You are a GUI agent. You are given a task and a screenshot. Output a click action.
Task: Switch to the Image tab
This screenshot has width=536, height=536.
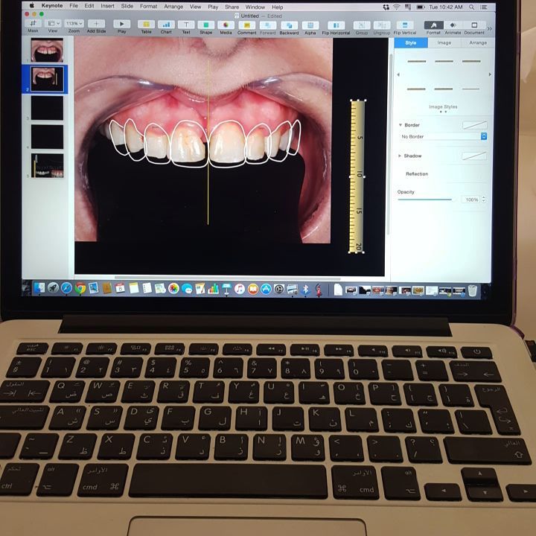click(444, 42)
